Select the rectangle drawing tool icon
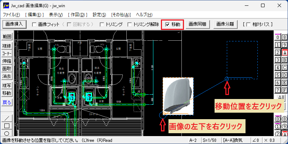Screen dimensions: 288x144 tap(7, 126)
